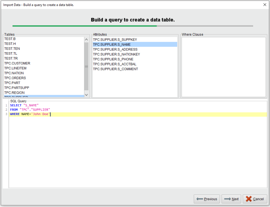This screenshot has width=270, height=207.
Task: Select attribute TPC.SUPPLIER.S_NAME
Action: (x=135, y=45)
